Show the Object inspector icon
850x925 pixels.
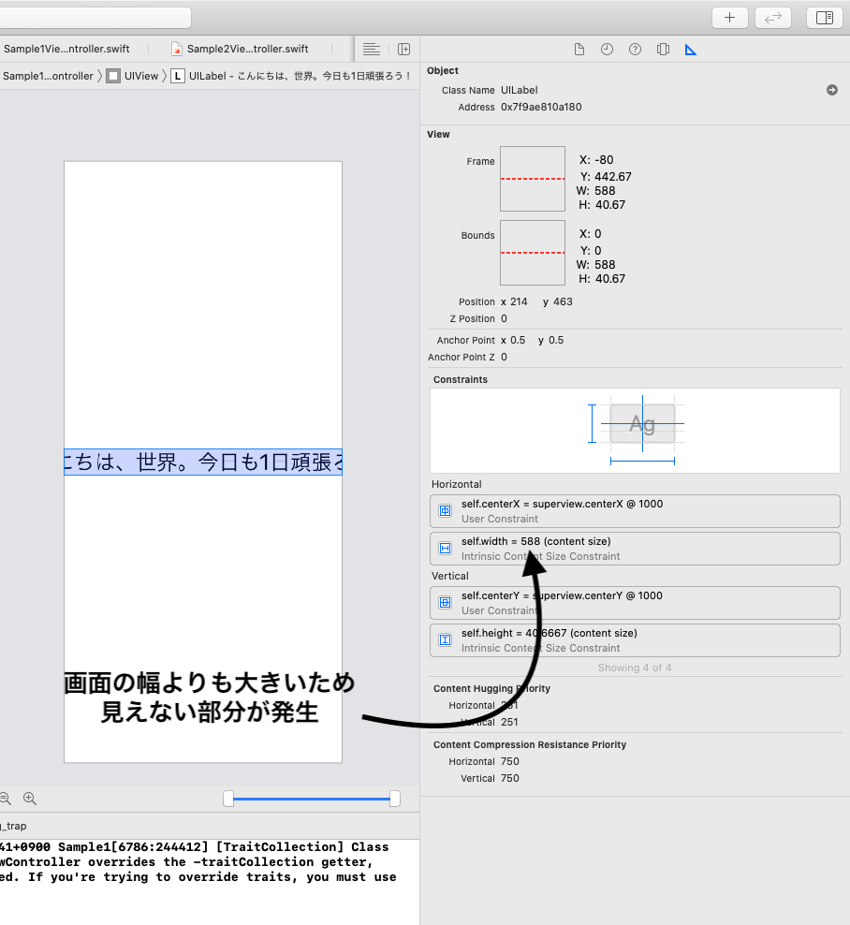pyautogui.click(x=663, y=50)
